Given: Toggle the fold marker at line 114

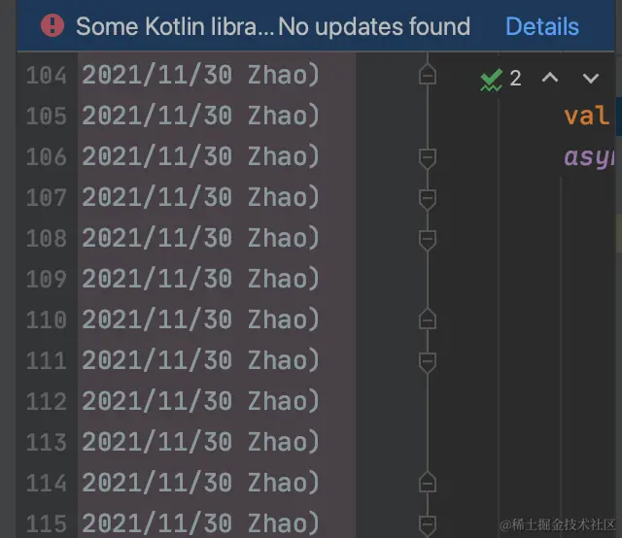Looking at the screenshot, I should [427, 483].
